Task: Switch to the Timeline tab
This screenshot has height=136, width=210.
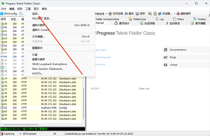Action: [199, 19]
